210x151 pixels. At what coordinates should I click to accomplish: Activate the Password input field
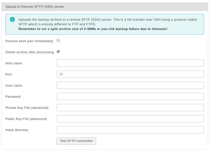130,97
